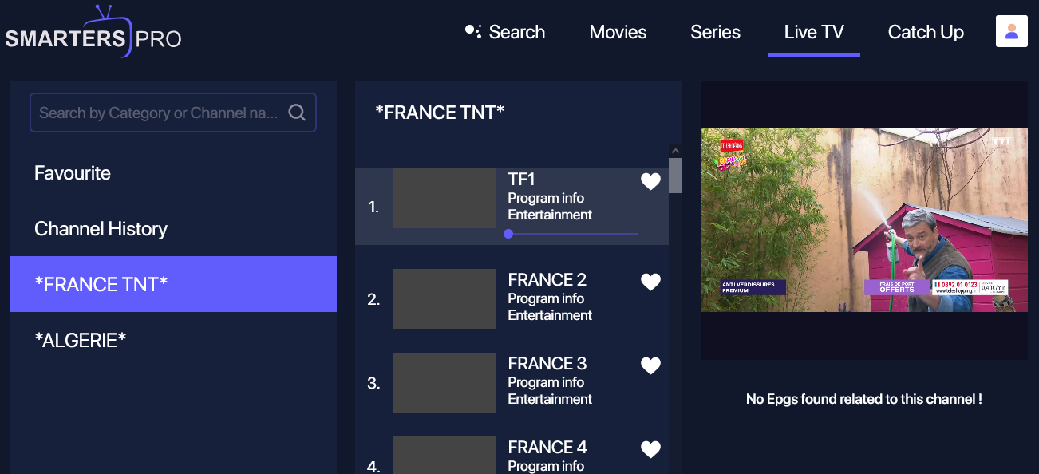Select the Live TV tab
Image resolution: width=1039 pixels, height=474 pixels.
(x=814, y=32)
